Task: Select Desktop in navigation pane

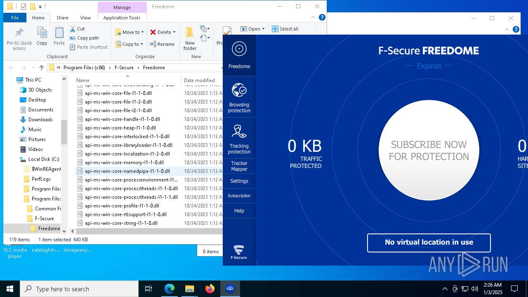Action: point(37,100)
